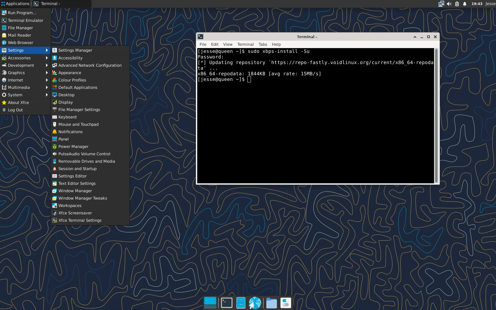This screenshot has width=496, height=310.
Task: Open web browser globe icon in dock
Action: [255, 303]
